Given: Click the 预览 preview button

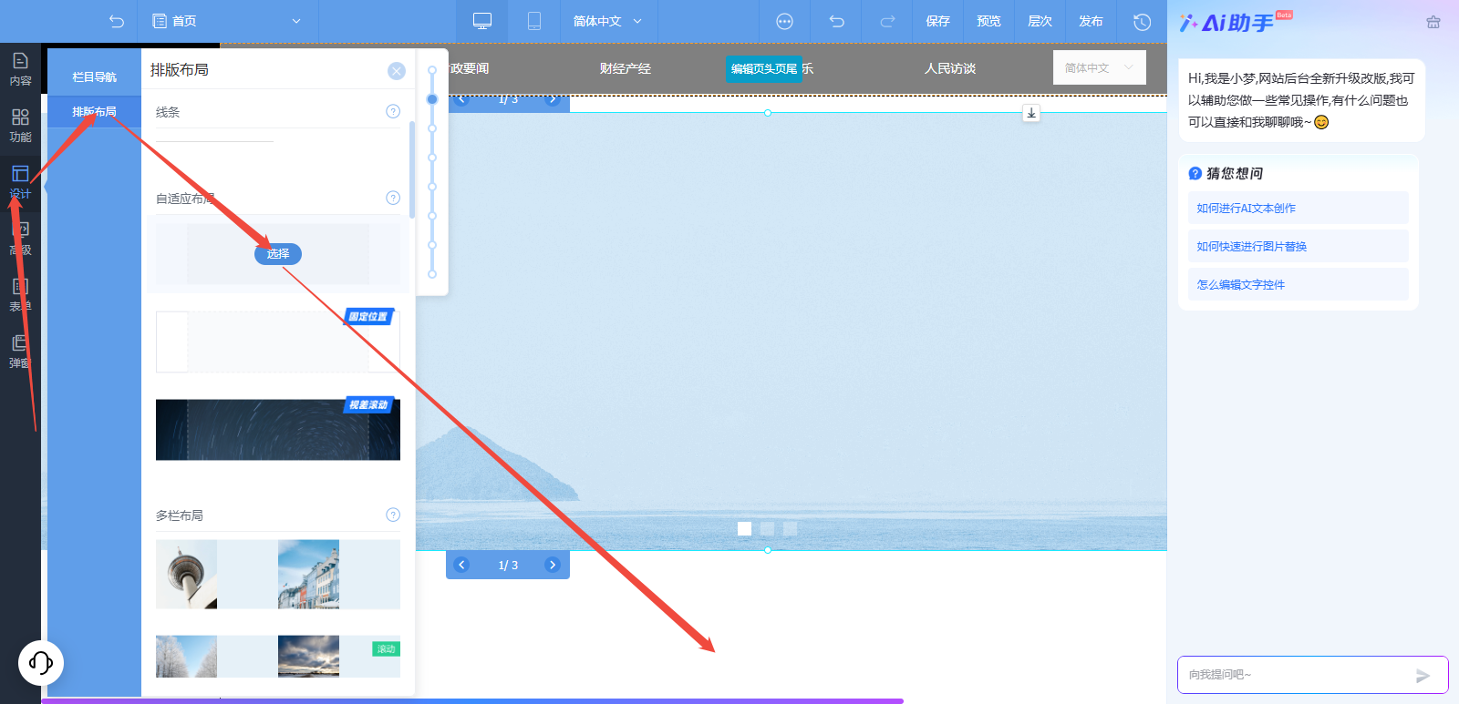Looking at the screenshot, I should tap(989, 21).
